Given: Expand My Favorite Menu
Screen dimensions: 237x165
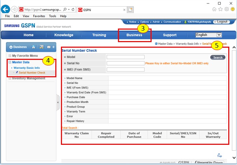Looking at the screenshot, I should point(10,56).
